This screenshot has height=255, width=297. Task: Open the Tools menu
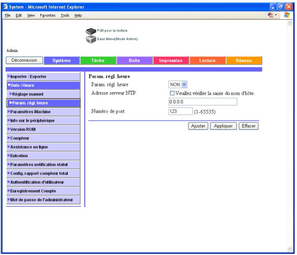tap(65, 15)
